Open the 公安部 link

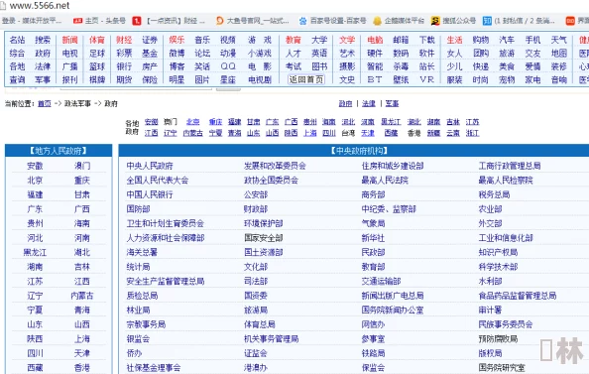click(x=256, y=194)
